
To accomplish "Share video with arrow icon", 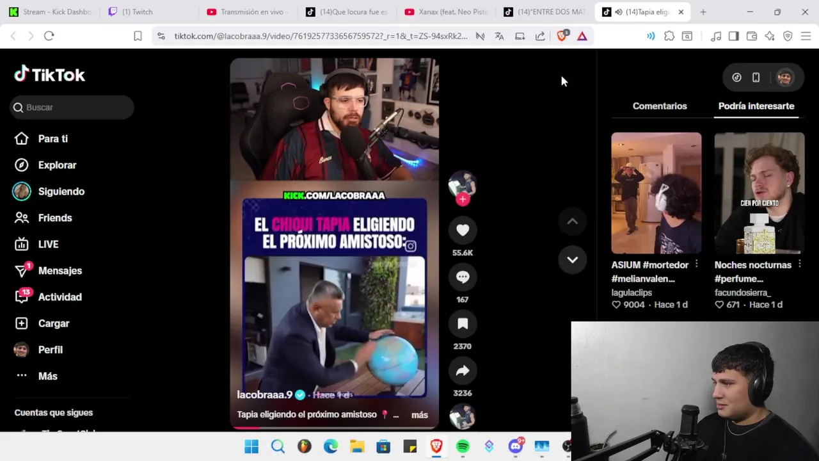I will tap(463, 370).
